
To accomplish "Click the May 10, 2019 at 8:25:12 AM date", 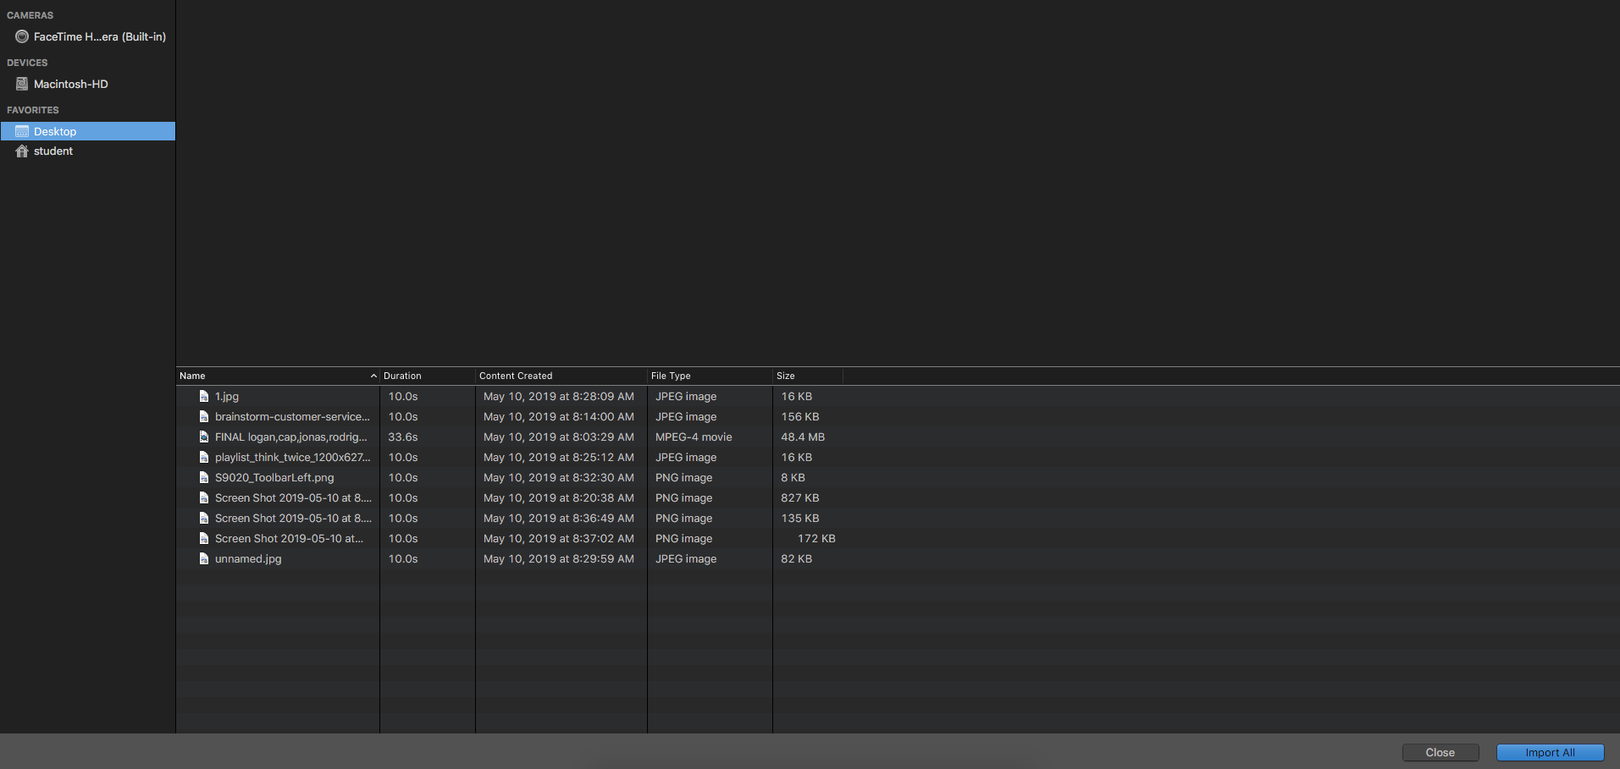I will (x=559, y=457).
